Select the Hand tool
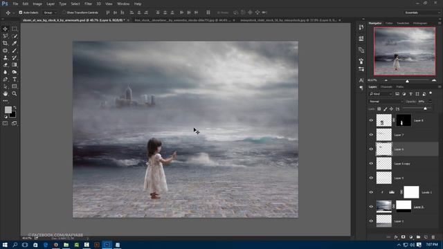The image size is (443, 249). pyautogui.click(x=5, y=93)
